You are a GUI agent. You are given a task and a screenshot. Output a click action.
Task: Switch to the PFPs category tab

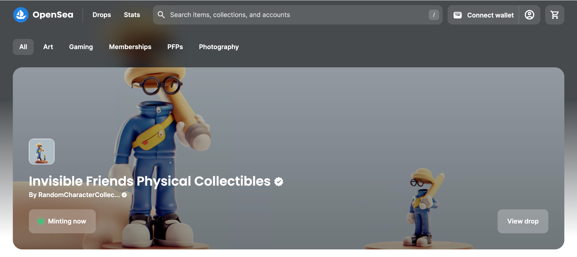point(175,47)
